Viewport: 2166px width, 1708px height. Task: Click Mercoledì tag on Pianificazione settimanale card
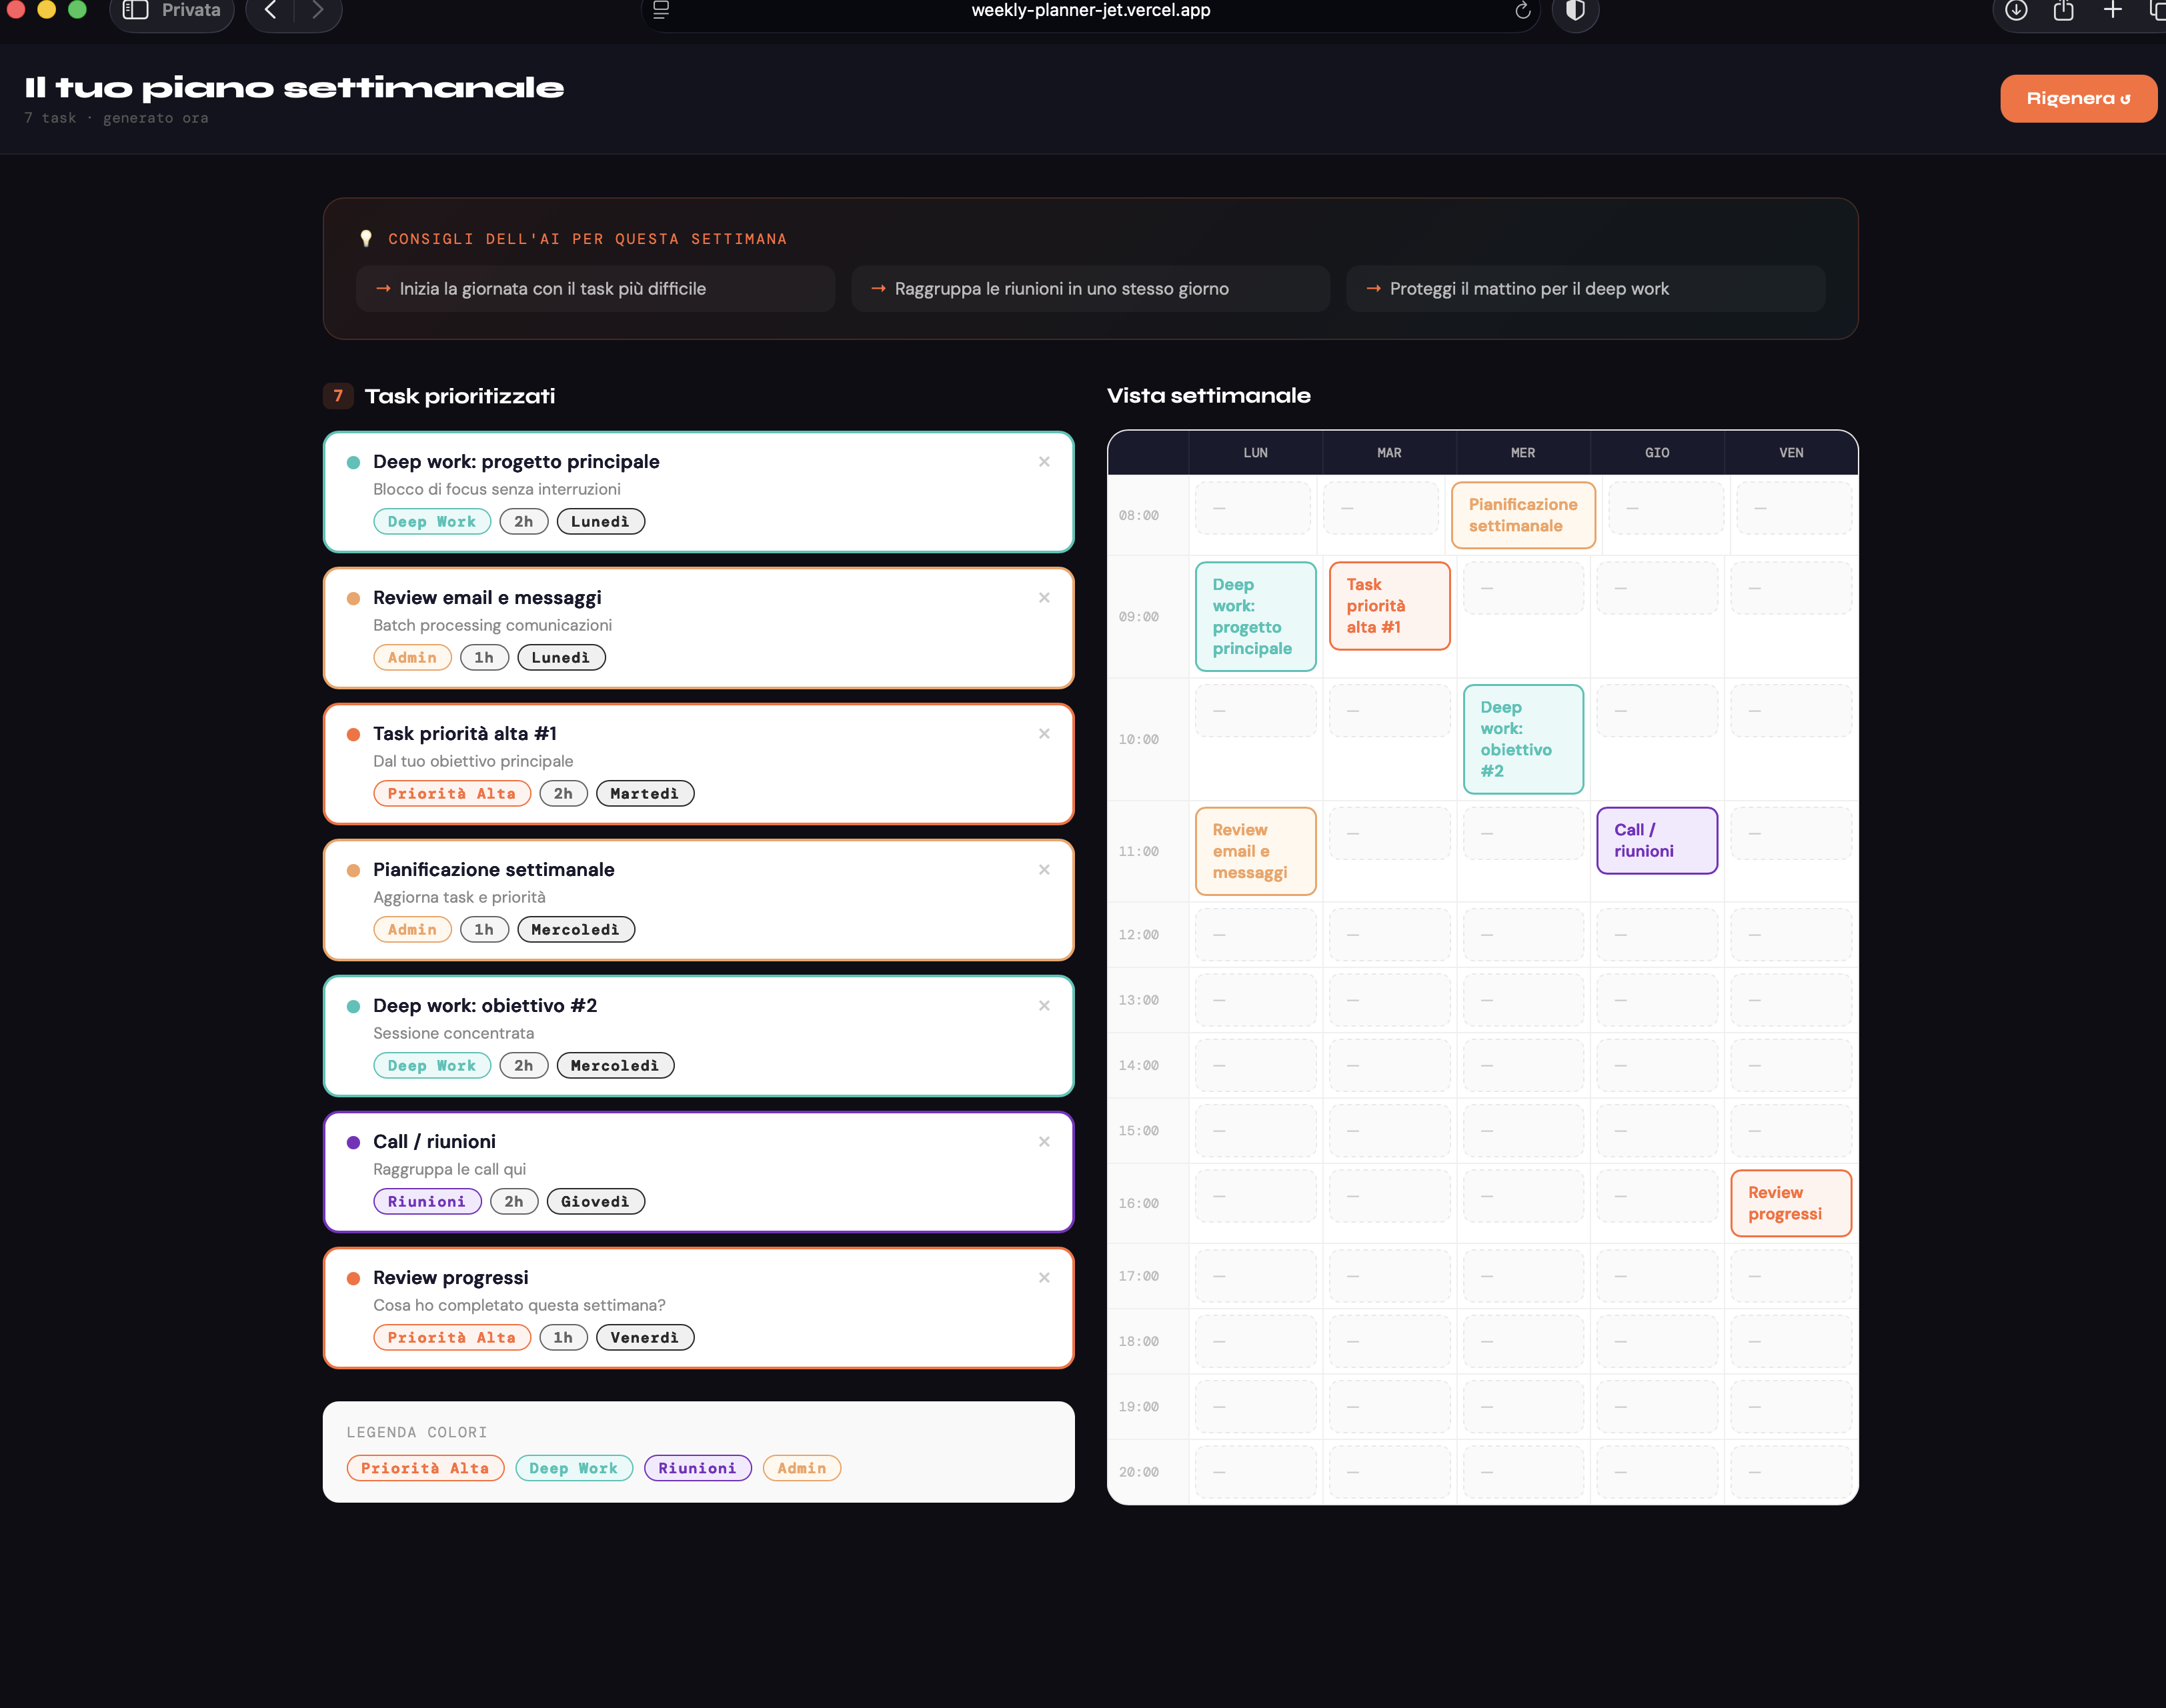pyautogui.click(x=576, y=930)
